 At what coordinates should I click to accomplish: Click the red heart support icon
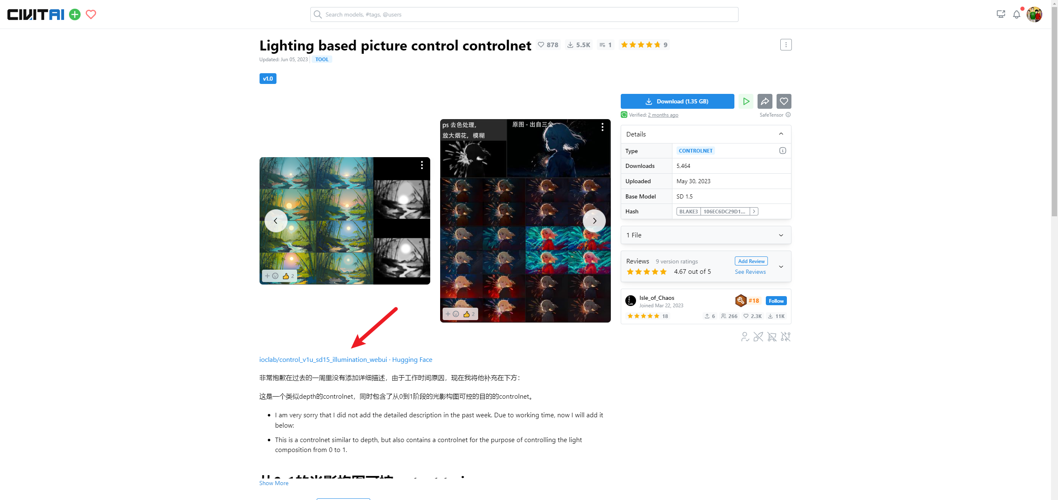pyautogui.click(x=91, y=14)
